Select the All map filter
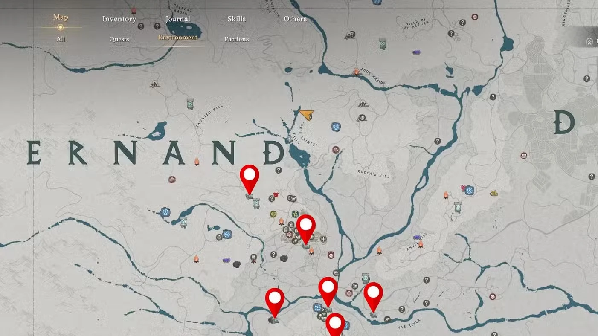The width and height of the screenshot is (598, 336). pos(61,39)
